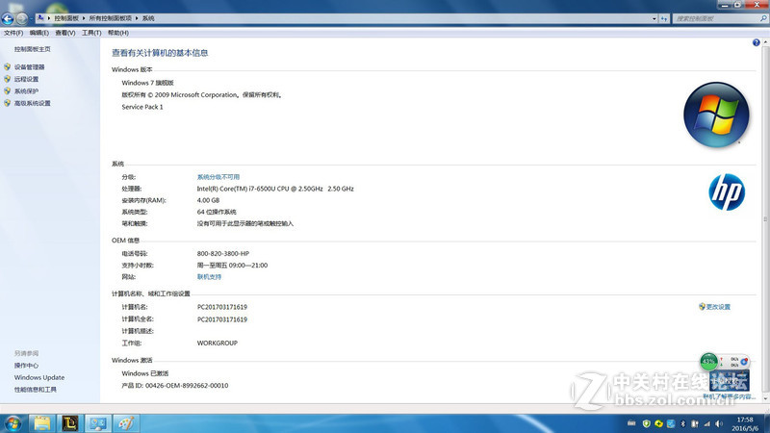The image size is (770, 433).
Task: Select 4.00 GB installed memory value
Action: point(208,200)
